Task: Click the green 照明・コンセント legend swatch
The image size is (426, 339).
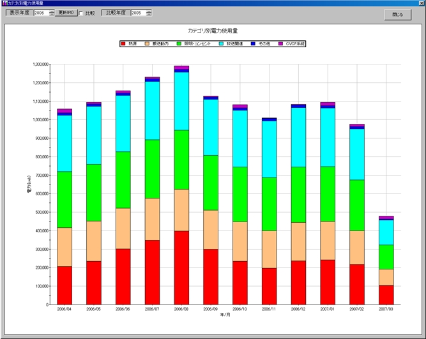Action: [x=179, y=44]
